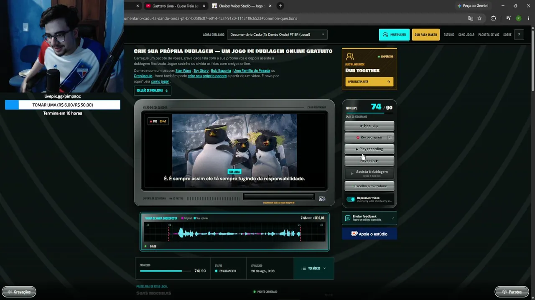535x300 pixels.
Task: Click the disc icon on the Gravações button
Action: 10,292
